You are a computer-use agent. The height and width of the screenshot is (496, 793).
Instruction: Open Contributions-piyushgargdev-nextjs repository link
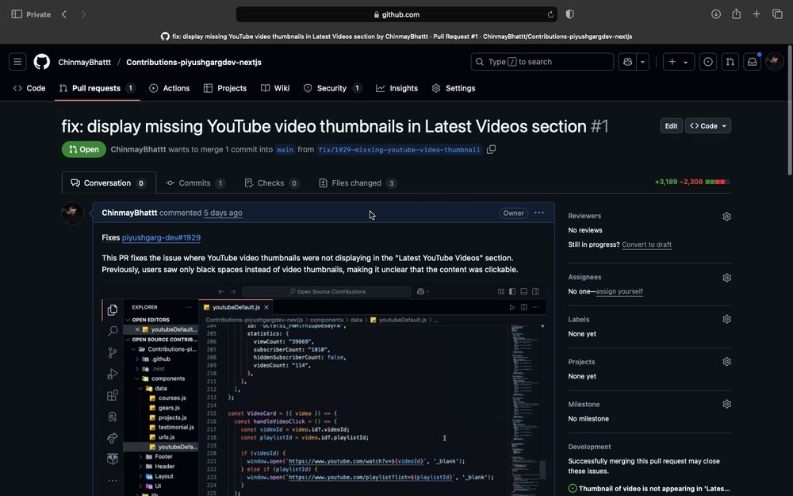click(193, 62)
